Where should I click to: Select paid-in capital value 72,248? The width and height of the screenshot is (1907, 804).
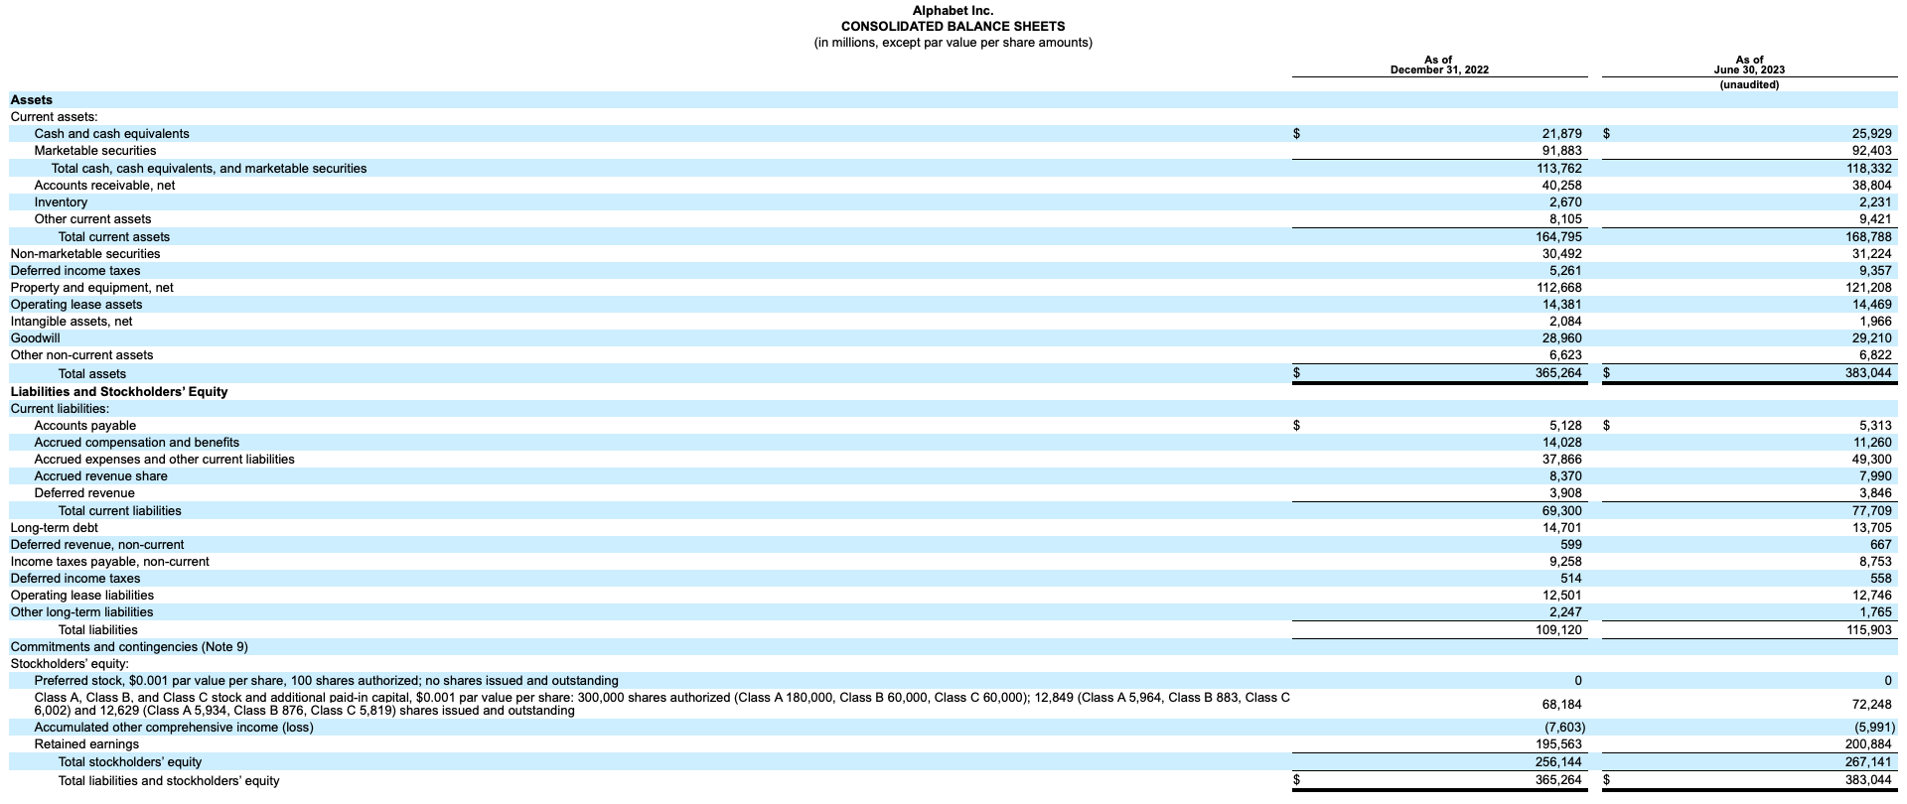click(1871, 705)
